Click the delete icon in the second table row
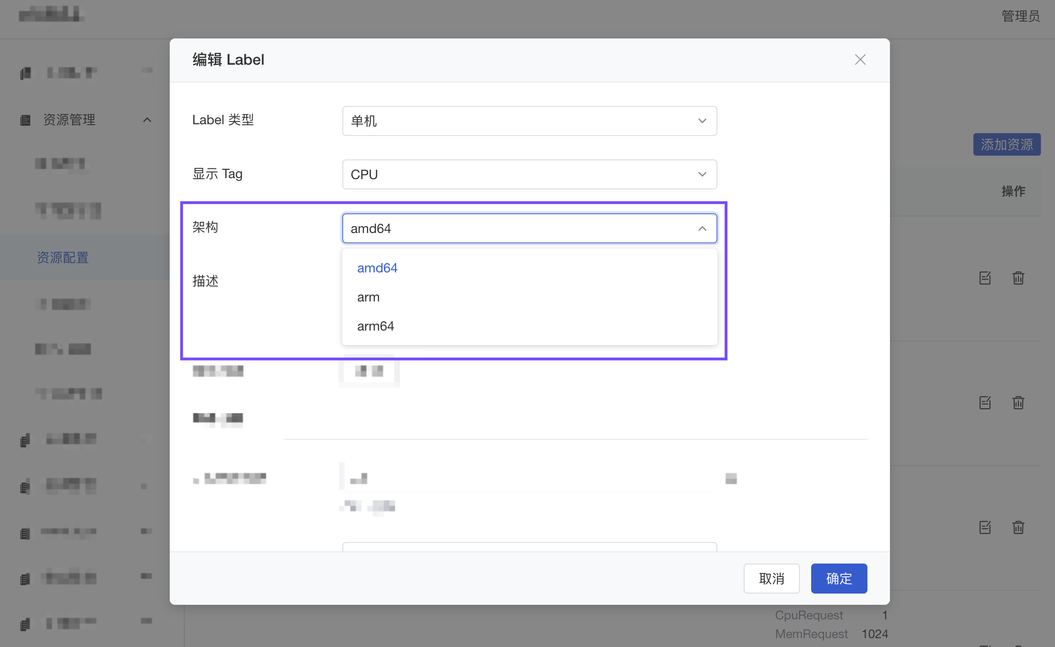This screenshot has height=647, width=1055. pyautogui.click(x=1018, y=403)
